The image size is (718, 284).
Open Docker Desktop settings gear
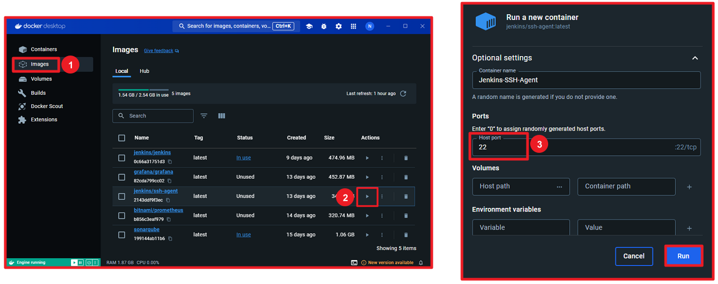coord(339,26)
